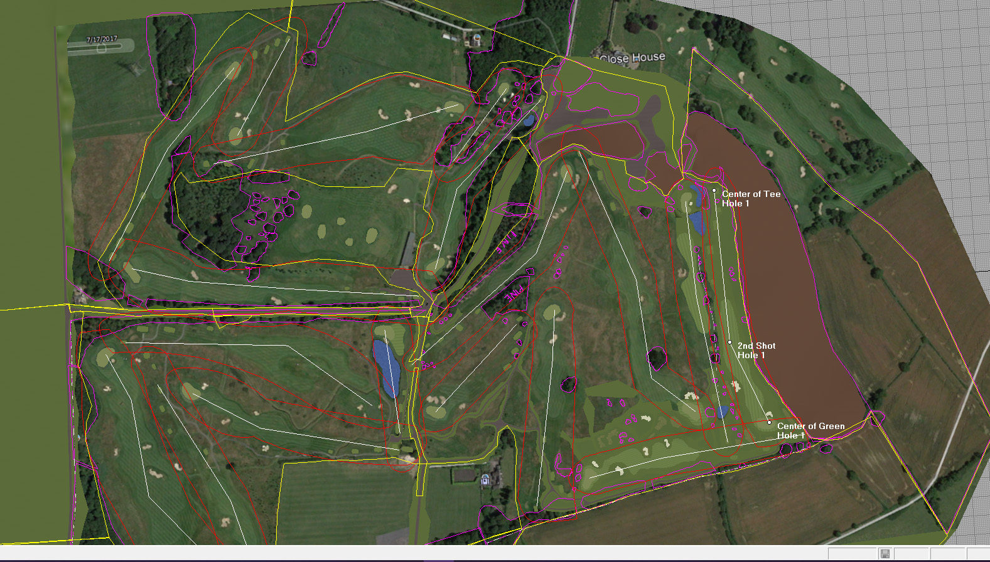
Task: Click the 'Center of Green Hole 1' text label
Action: 810,430
